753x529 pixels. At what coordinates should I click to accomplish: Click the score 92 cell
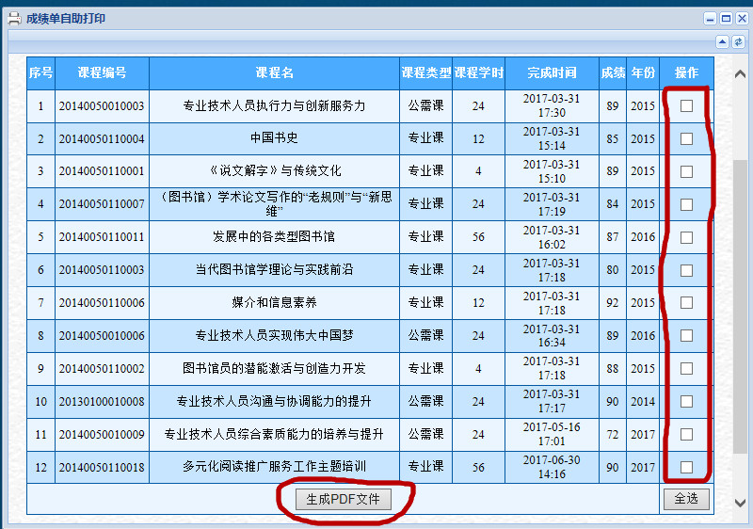pos(613,303)
